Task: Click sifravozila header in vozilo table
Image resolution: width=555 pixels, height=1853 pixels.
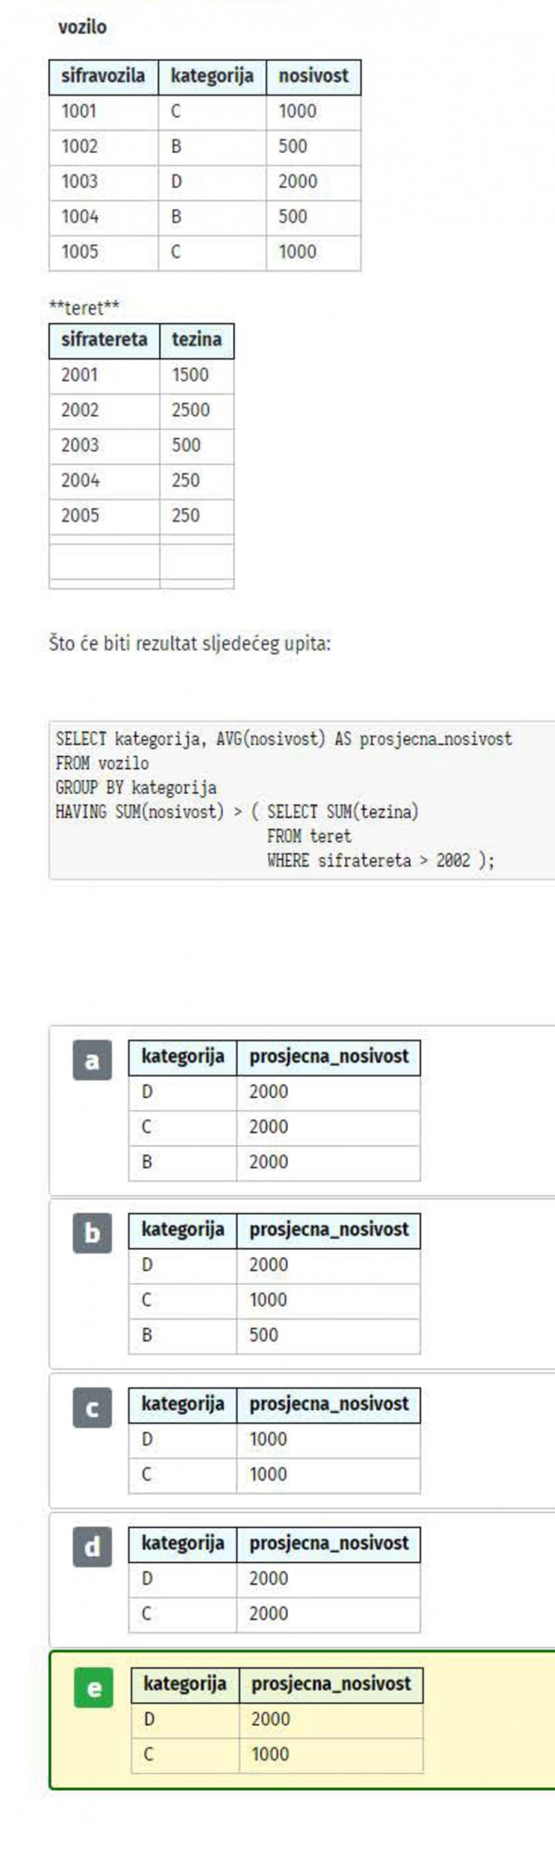Action: [104, 77]
